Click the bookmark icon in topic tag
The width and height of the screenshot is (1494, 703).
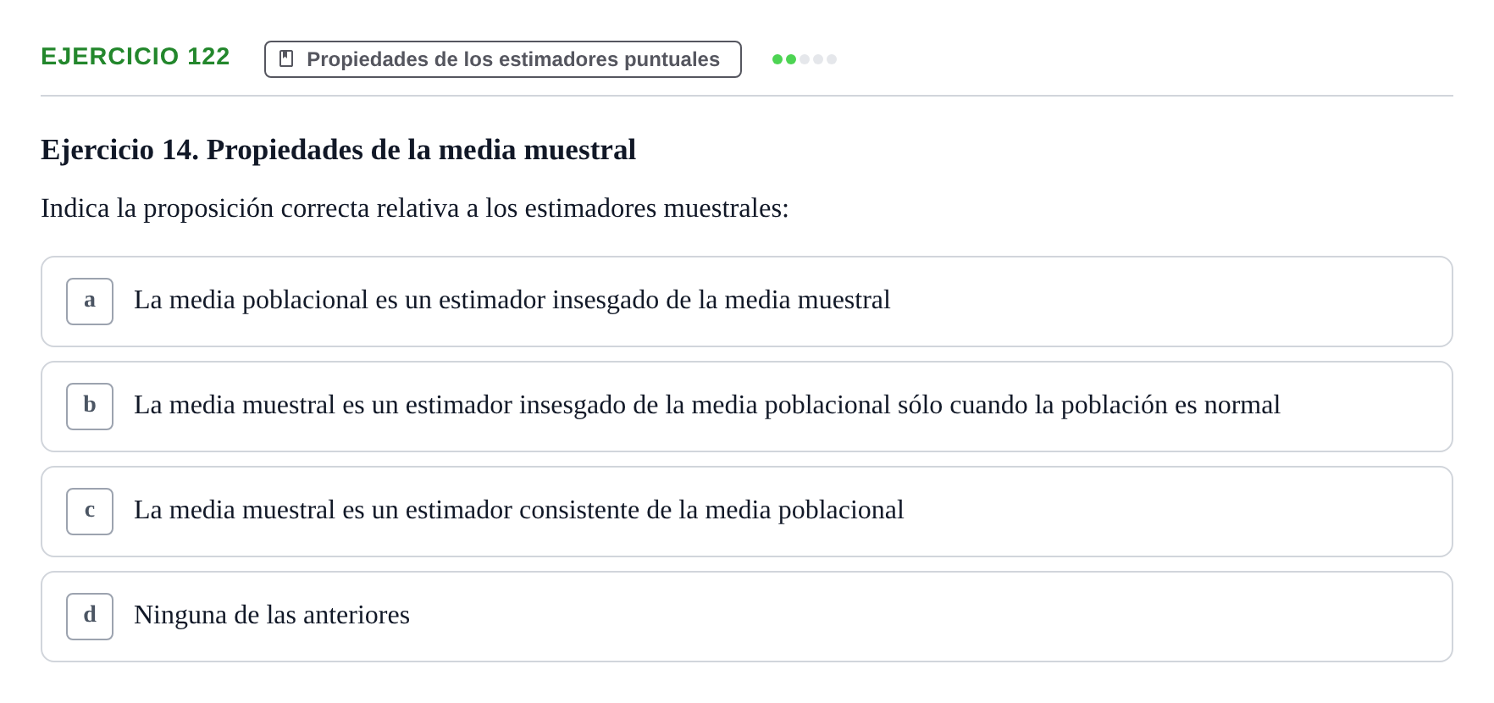[286, 59]
